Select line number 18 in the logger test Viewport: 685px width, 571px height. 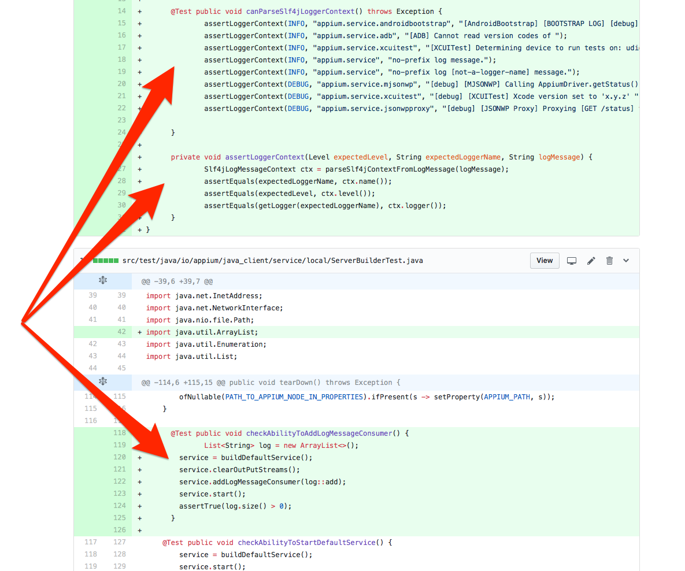121,60
